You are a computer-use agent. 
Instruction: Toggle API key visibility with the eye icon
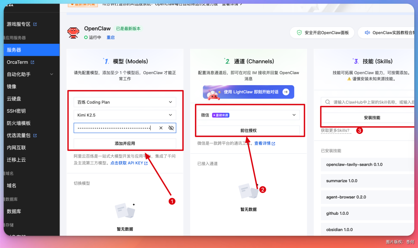tap(171, 128)
